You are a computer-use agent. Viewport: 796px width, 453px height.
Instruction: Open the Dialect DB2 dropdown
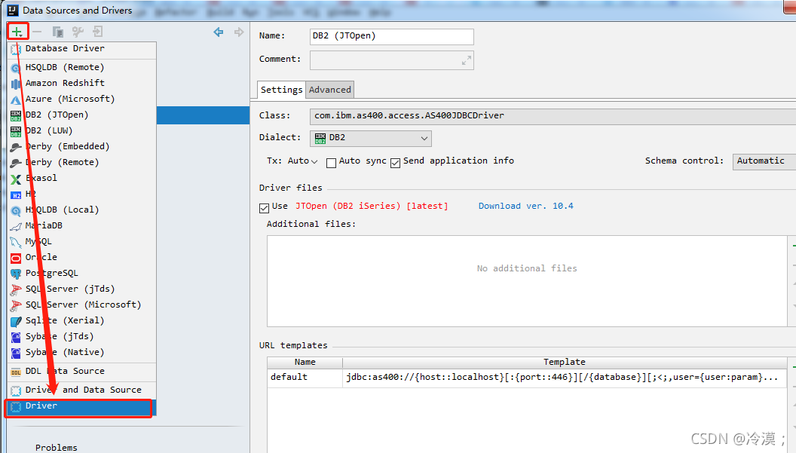[371, 138]
